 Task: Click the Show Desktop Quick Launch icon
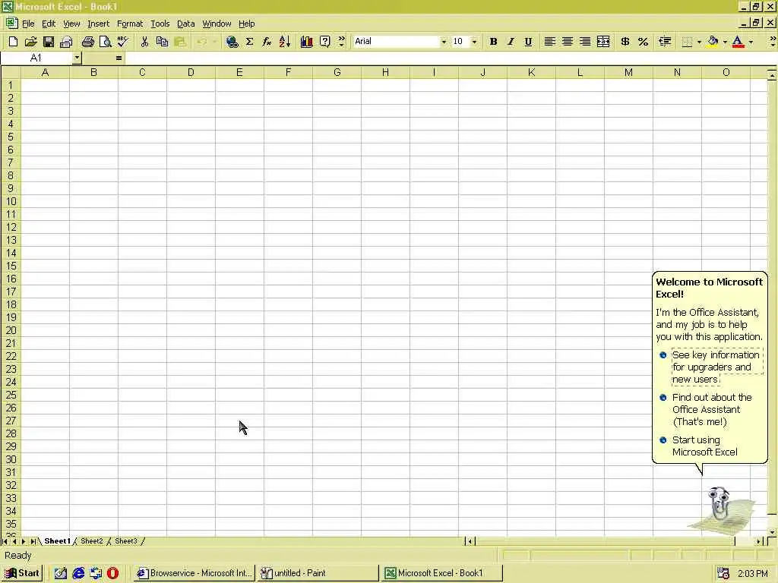point(61,573)
